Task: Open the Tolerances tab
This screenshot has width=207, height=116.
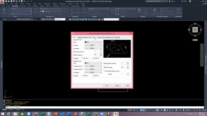Action: pos(117,37)
